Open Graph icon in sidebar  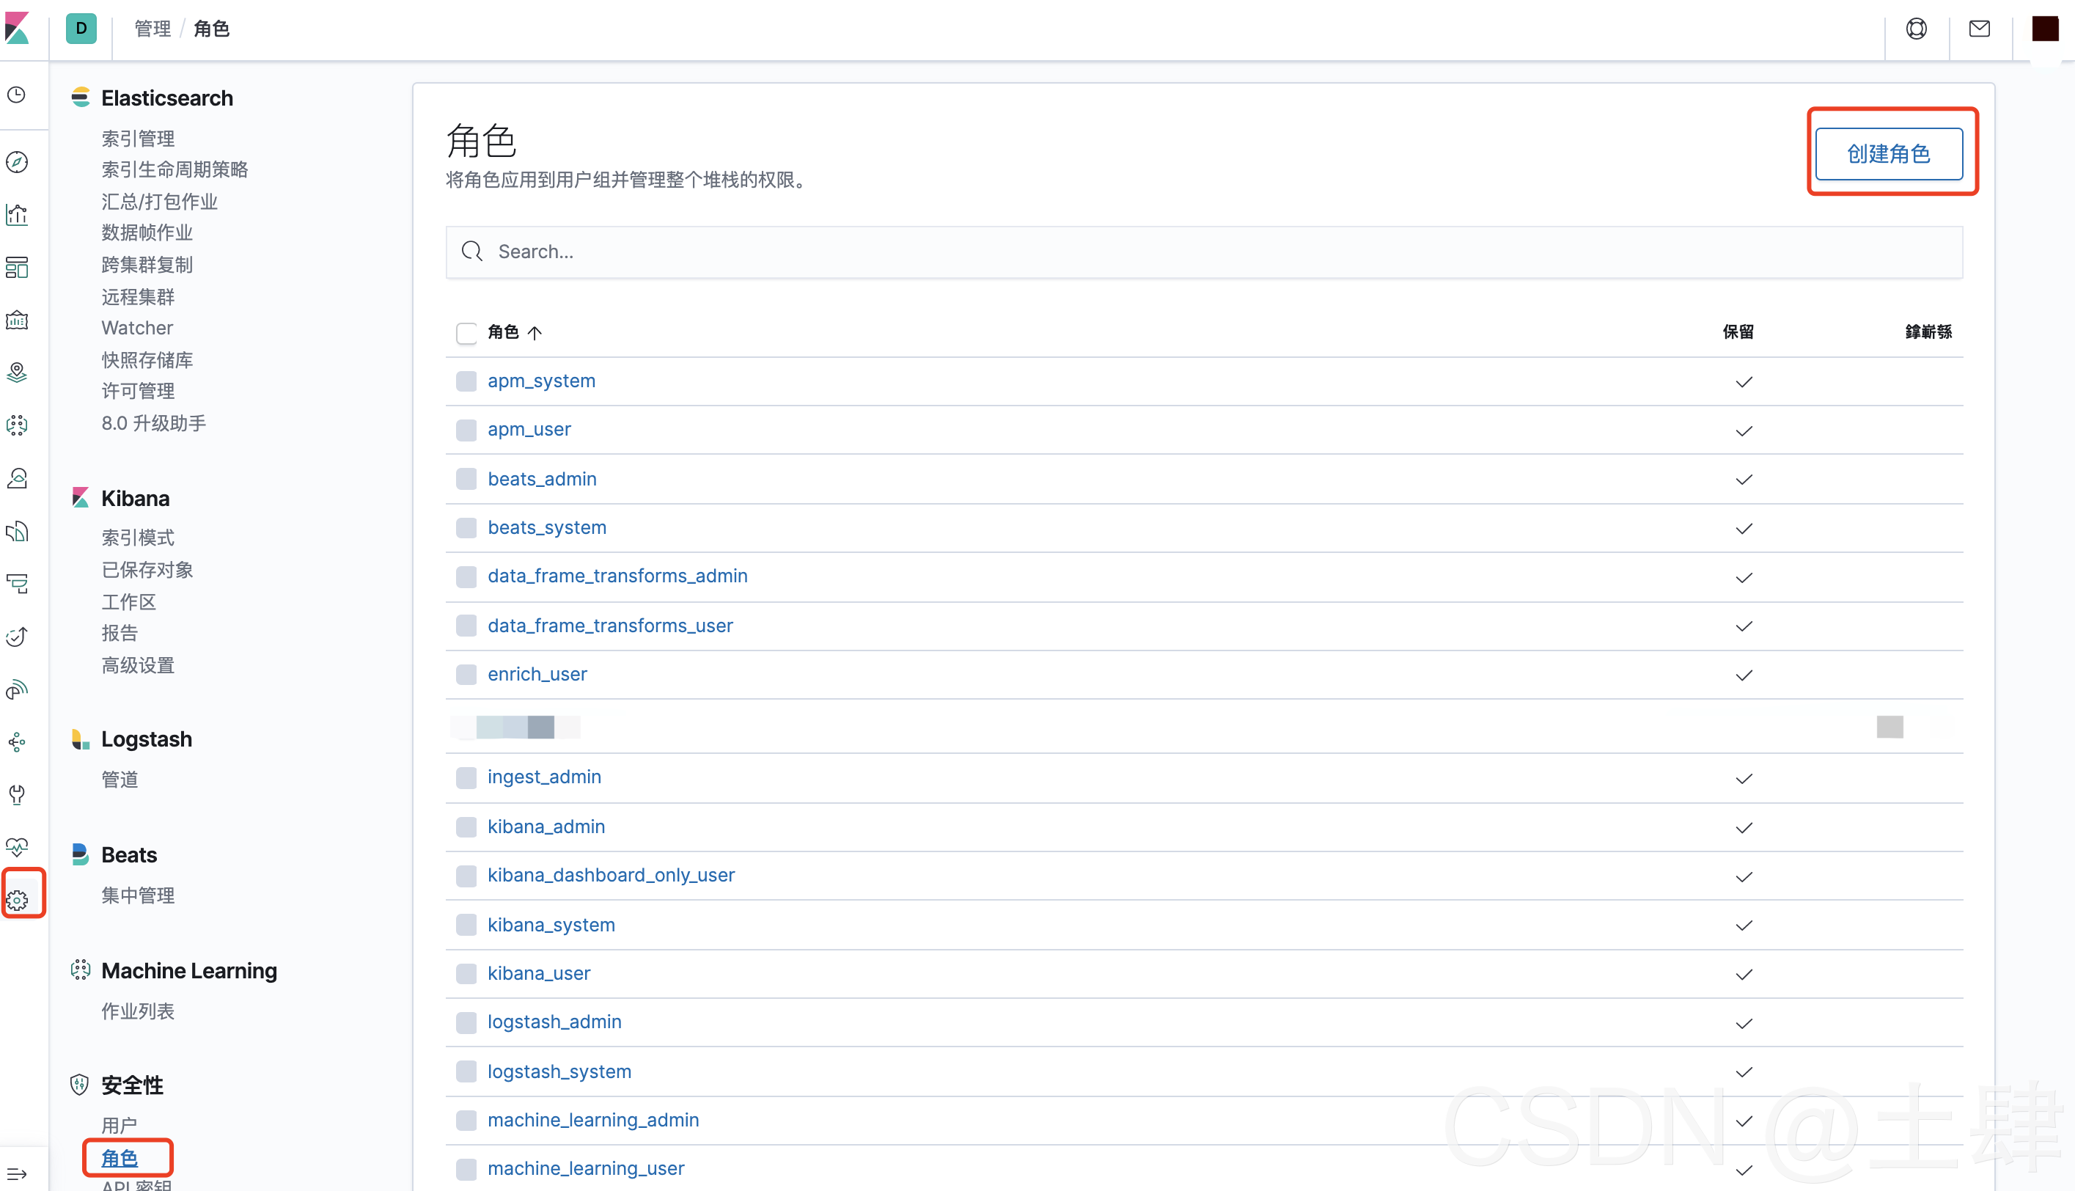[x=17, y=742]
